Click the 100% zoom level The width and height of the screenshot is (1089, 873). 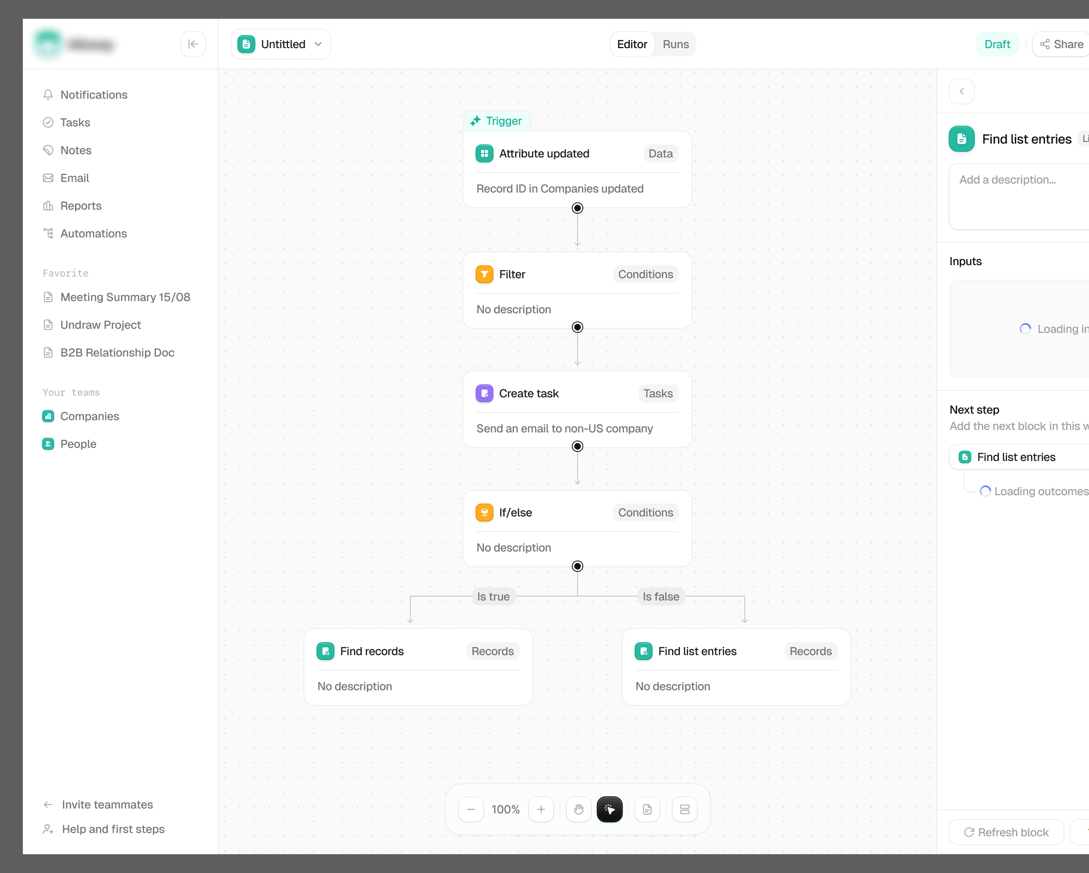tap(506, 809)
